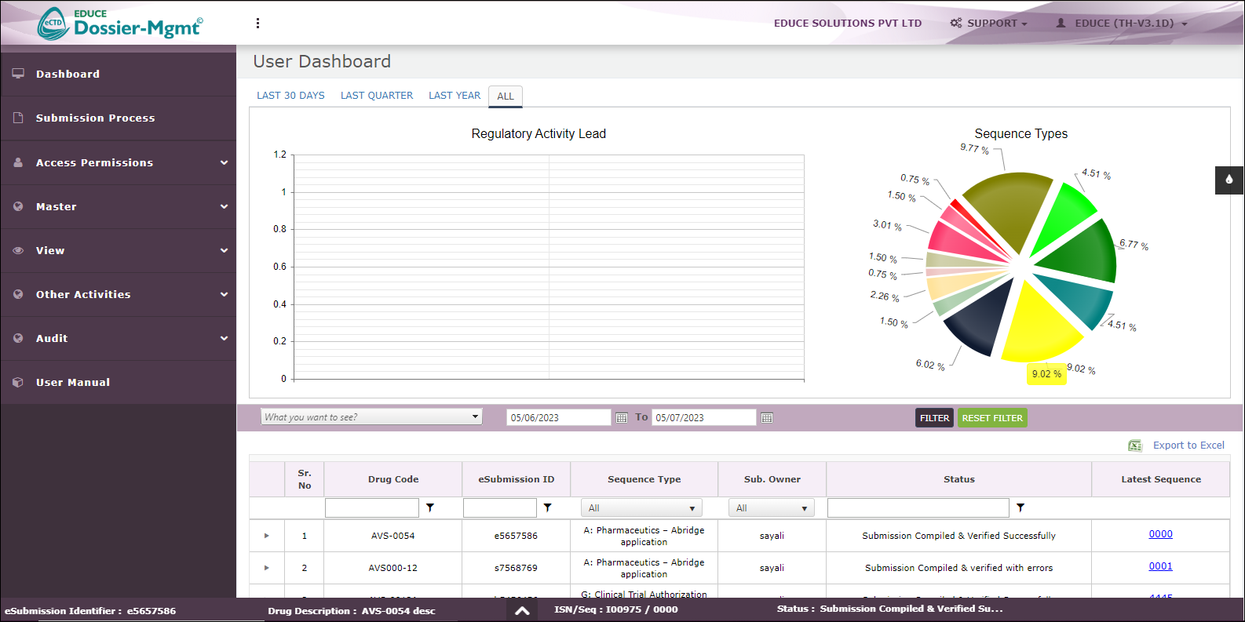This screenshot has width=1245, height=622.
Task: Click the up-arrow icon in bottom status bar
Action: tap(522, 610)
